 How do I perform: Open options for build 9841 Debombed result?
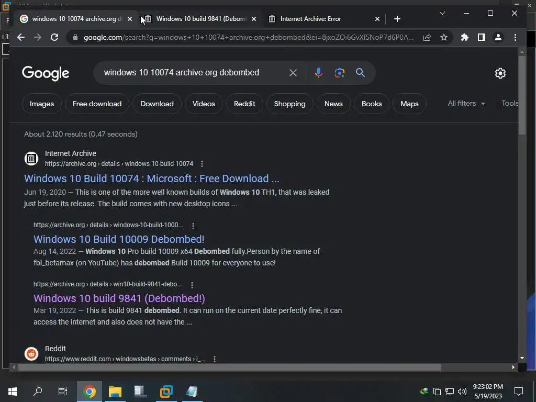192,285
